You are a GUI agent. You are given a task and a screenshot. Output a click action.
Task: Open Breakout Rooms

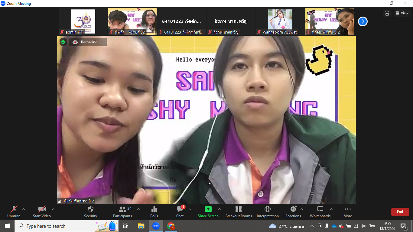[x=239, y=211]
